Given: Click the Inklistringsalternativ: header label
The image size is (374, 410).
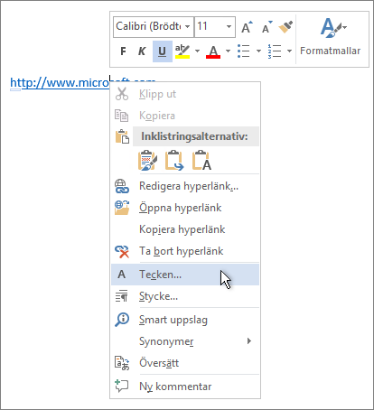Looking at the screenshot, I should tap(194, 136).
